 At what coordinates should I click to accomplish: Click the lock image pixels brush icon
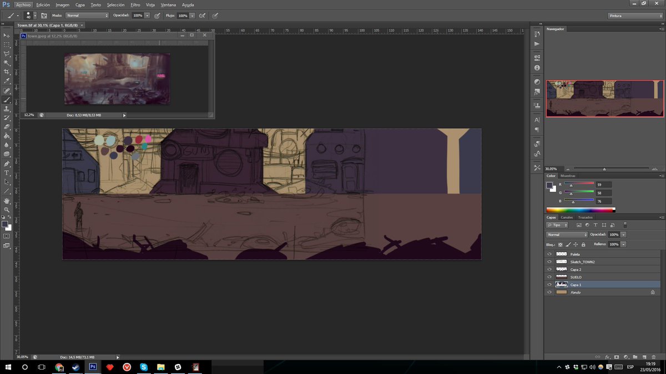pyautogui.click(x=568, y=244)
